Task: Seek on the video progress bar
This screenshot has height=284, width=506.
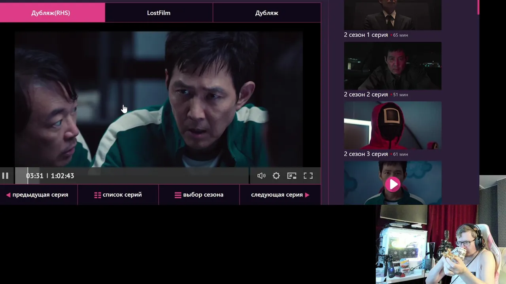Action: click(x=132, y=176)
